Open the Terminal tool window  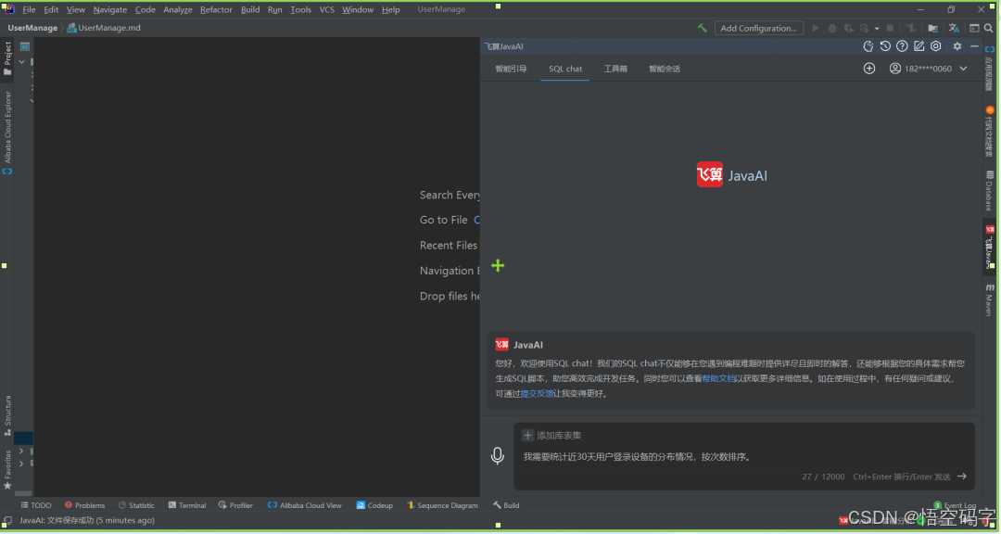click(x=187, y=505)
